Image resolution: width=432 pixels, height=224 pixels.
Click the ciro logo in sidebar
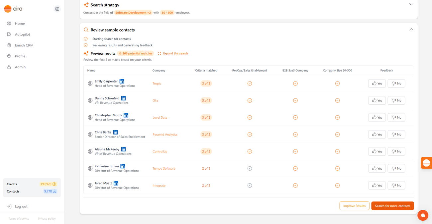tap(13, 9)
